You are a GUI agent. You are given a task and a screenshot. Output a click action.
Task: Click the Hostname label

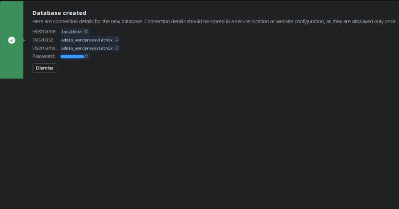44,31
